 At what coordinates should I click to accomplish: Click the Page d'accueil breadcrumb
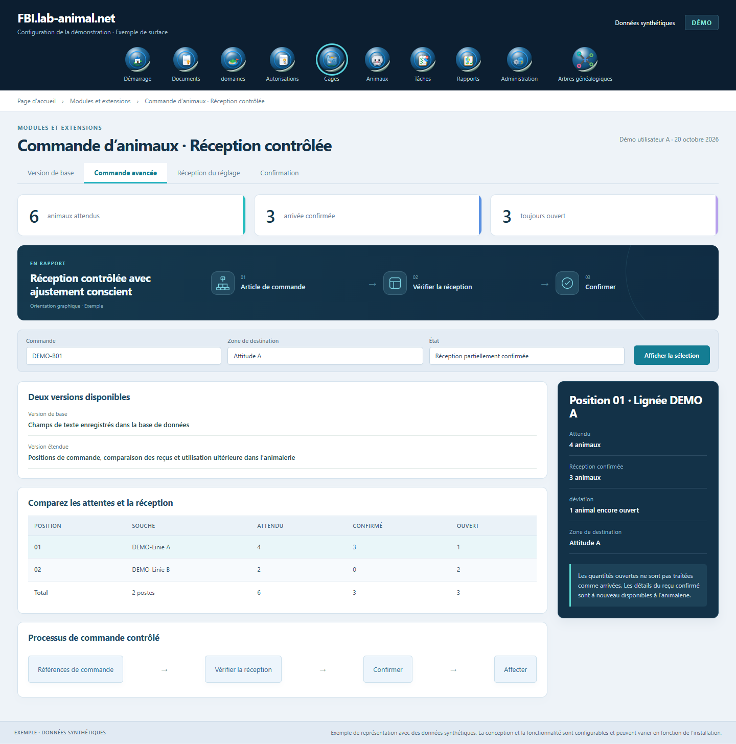click(x=36, y=101)
